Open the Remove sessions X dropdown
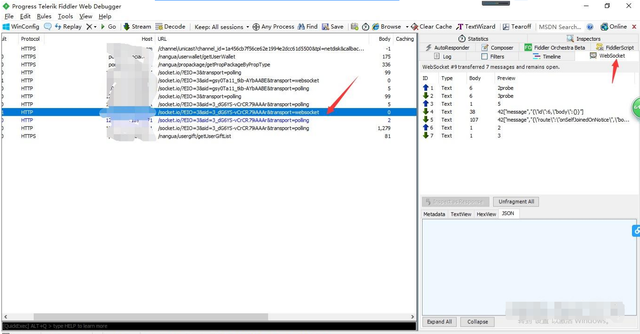The image size is (640, 334). pyautogui.click(x=91, y=27)
